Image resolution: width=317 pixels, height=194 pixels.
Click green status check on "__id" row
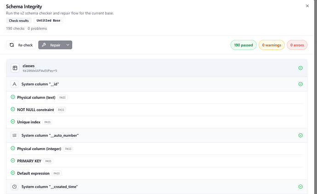(300, 84)
